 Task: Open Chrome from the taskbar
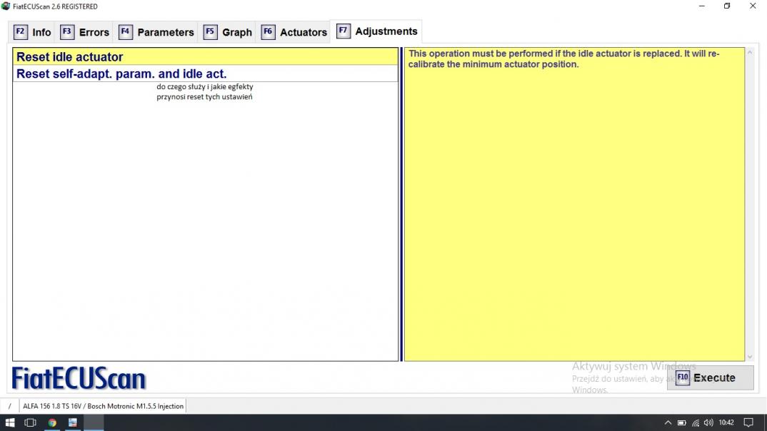[x=52, y=422]
